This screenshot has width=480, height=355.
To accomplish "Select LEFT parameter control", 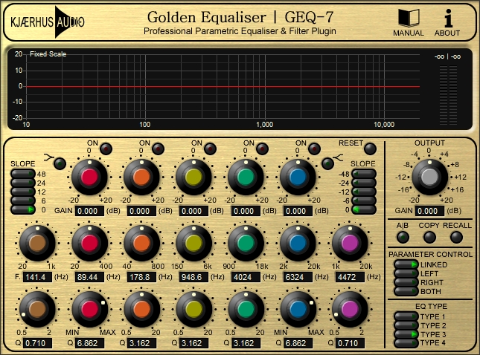I will click(406, 273).
